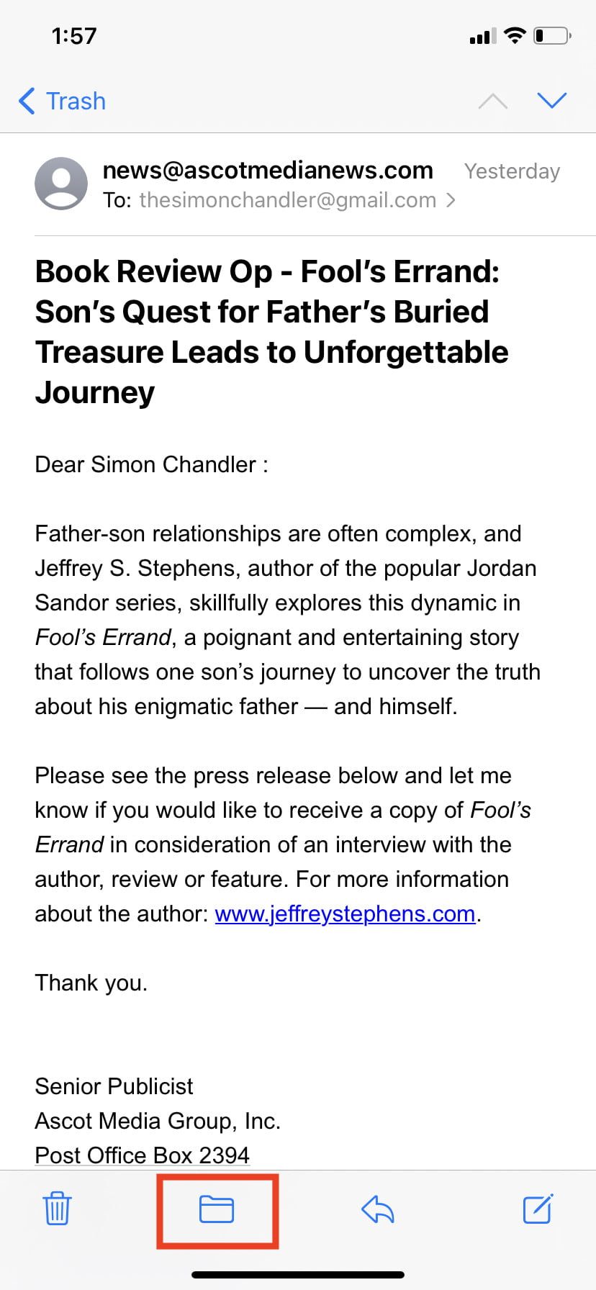Tap the battery indicator icon
The image size is (596, 1290).
552,35
